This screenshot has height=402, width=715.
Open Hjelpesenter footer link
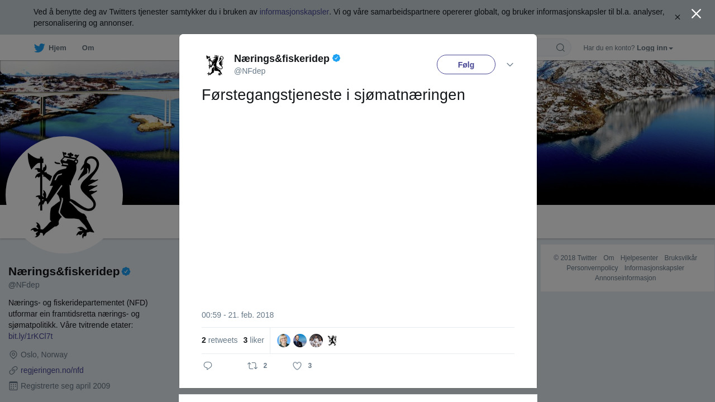coord(639,258)
